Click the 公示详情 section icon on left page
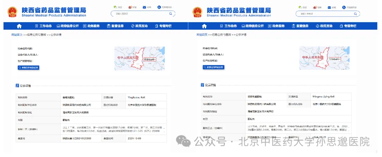This screenshot has width=382, height=157. (x=17, y=85)
